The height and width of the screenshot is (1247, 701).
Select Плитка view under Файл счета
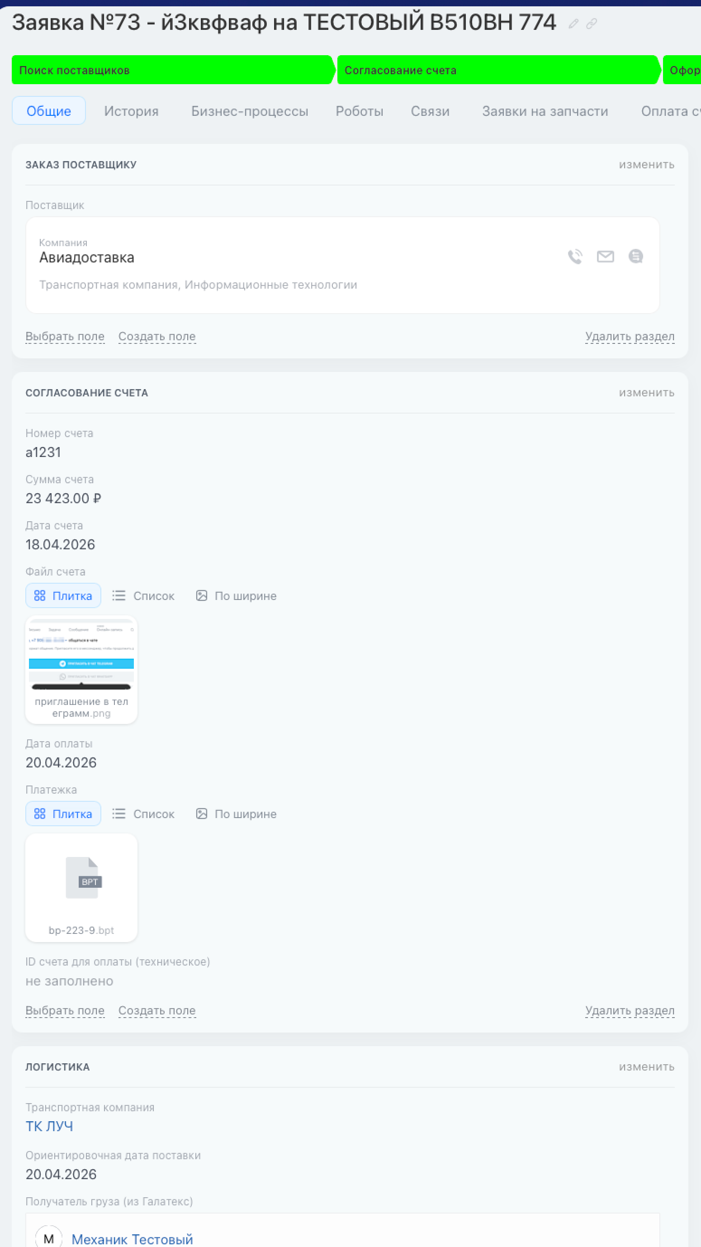point(63,595)
